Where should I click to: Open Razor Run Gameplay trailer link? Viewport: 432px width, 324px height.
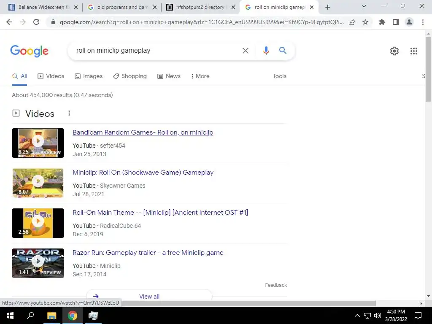(x=148, y=253)
